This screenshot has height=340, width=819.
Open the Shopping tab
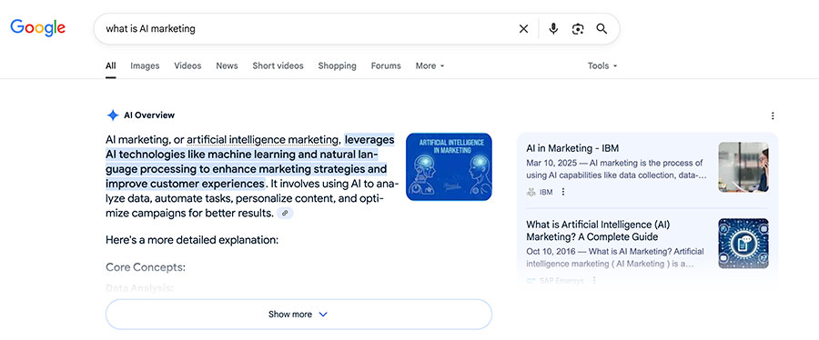click(337, 65)
